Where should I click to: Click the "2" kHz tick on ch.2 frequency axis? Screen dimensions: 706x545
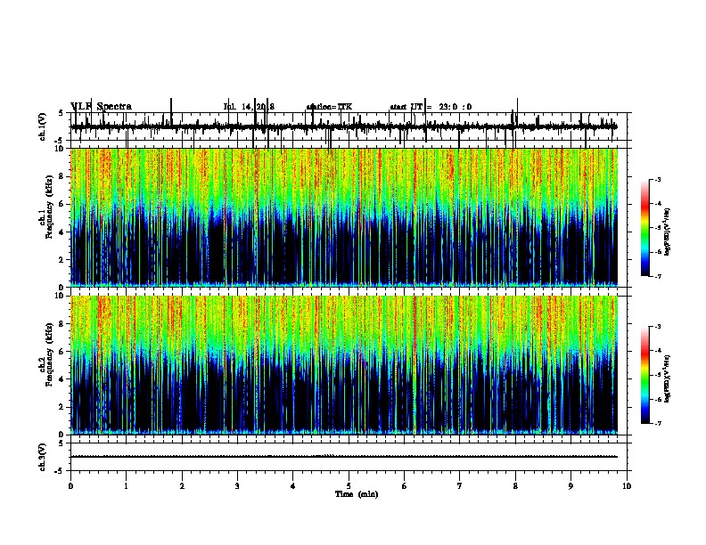tap(62, 407)
